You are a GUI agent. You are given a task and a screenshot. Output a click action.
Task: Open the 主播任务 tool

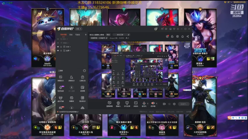tap(82, 78)
